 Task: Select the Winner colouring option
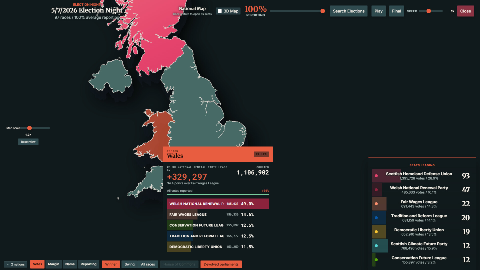pos(111,264)
